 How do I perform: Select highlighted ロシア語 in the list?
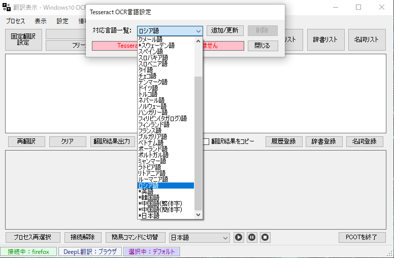click(x=166, y=186)
